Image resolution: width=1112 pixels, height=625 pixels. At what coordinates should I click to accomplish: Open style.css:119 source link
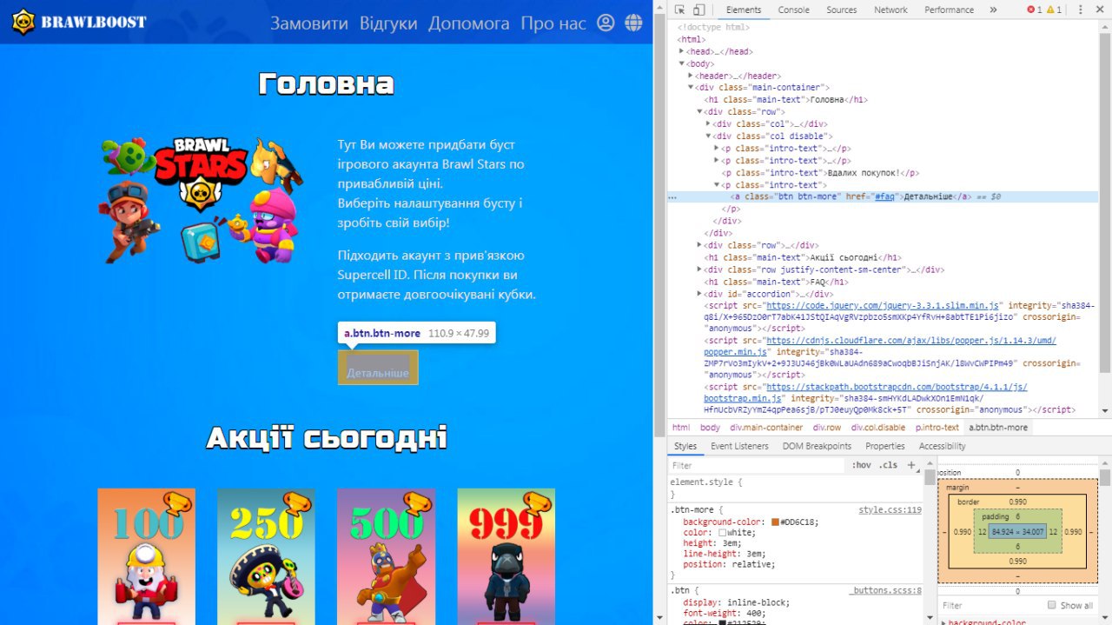point(890,510)
